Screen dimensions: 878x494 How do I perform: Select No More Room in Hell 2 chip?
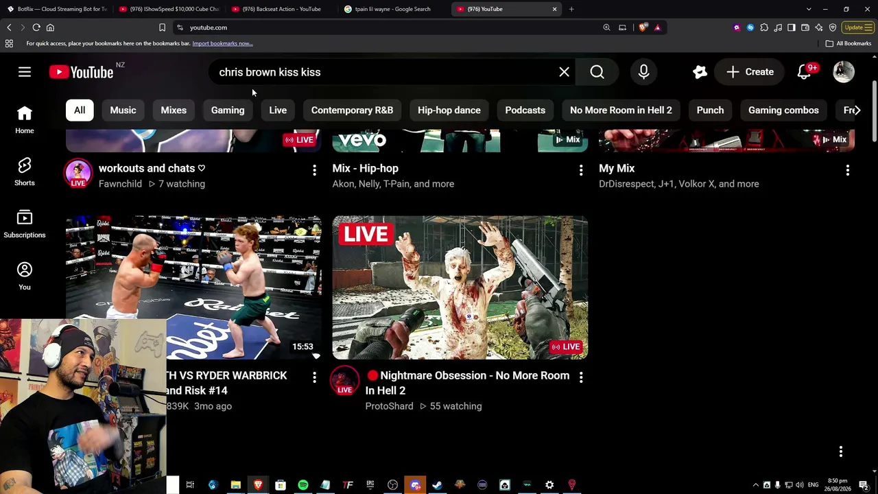[x=621, y=110]
